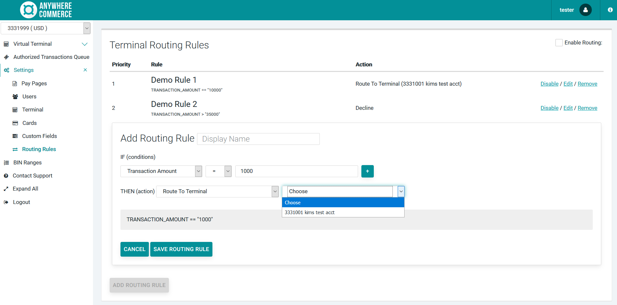
Task: Add another condition with the plus button
Action: click(x=368, y=171)
